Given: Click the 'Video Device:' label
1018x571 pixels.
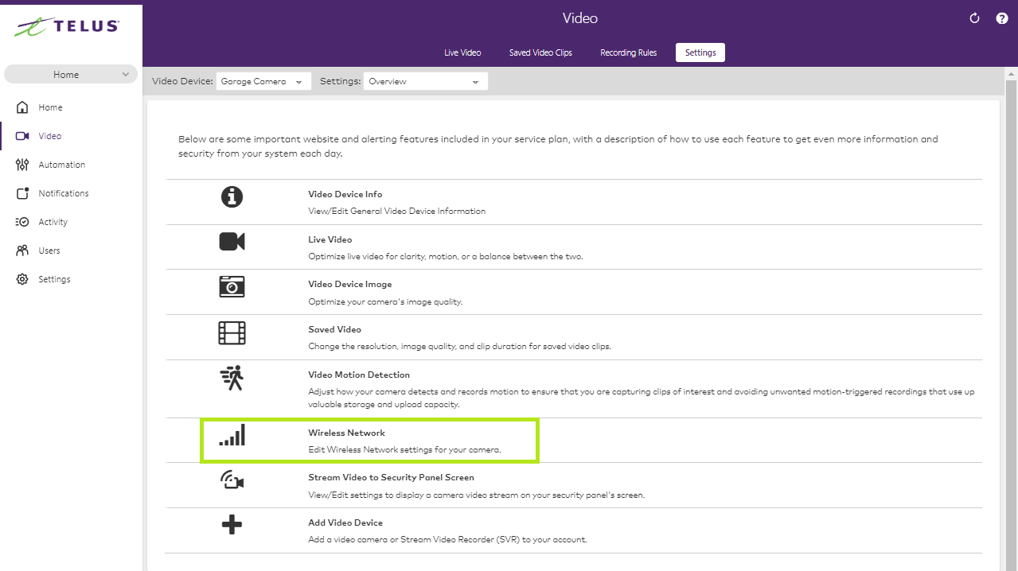Looking at the screenshot, I should (182, 81).
